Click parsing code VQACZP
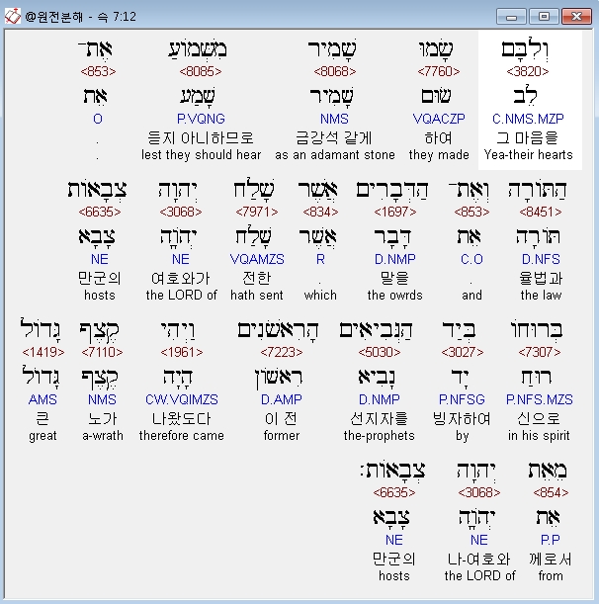Screen dimensions: 599x604 tap(439, 119)
